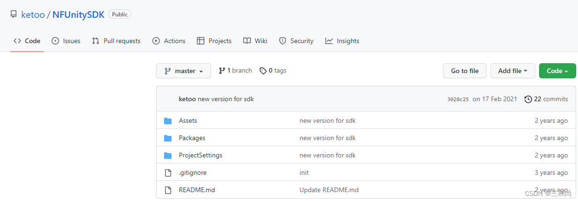Click the Assets folder icon
The width and height of the screenshot is (578, 201).
coord(168,121)
